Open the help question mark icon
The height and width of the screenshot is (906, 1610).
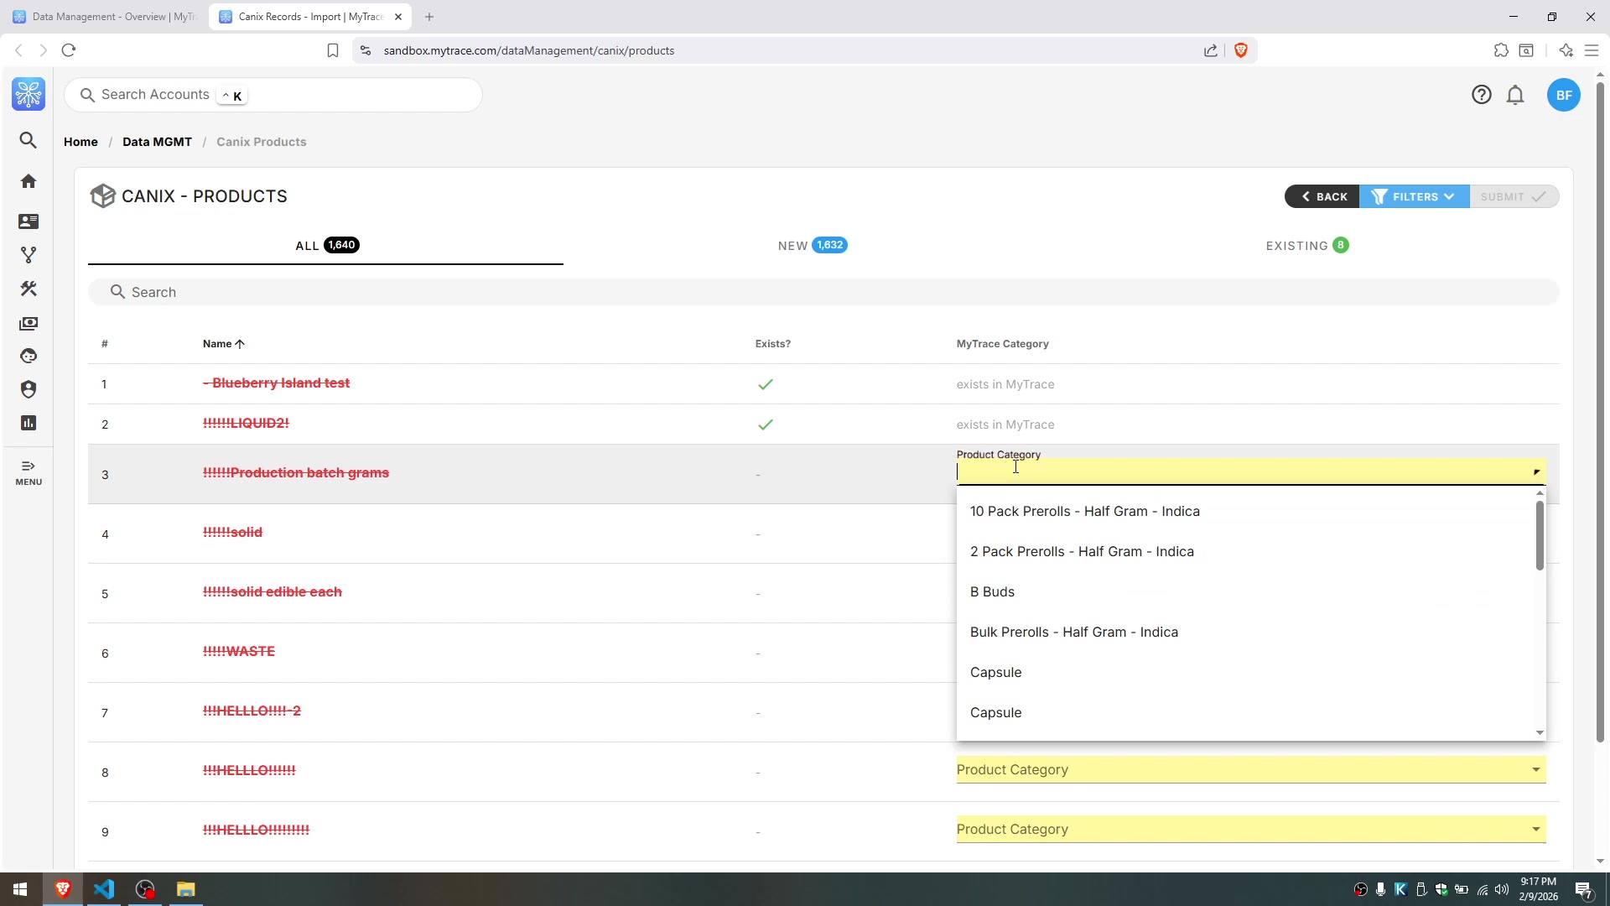1481,95
